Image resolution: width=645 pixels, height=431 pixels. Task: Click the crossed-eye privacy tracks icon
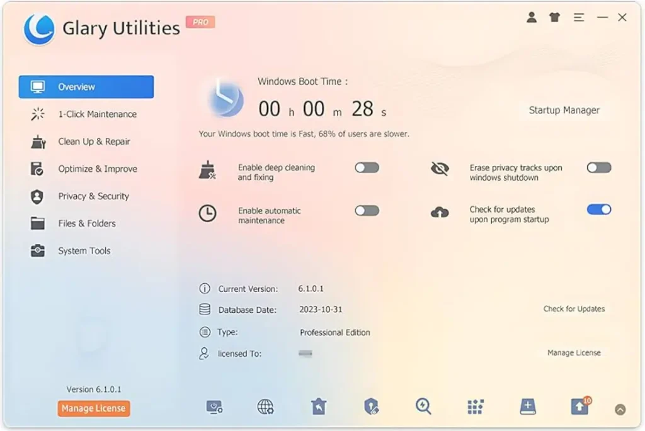[x=440, y=169]
